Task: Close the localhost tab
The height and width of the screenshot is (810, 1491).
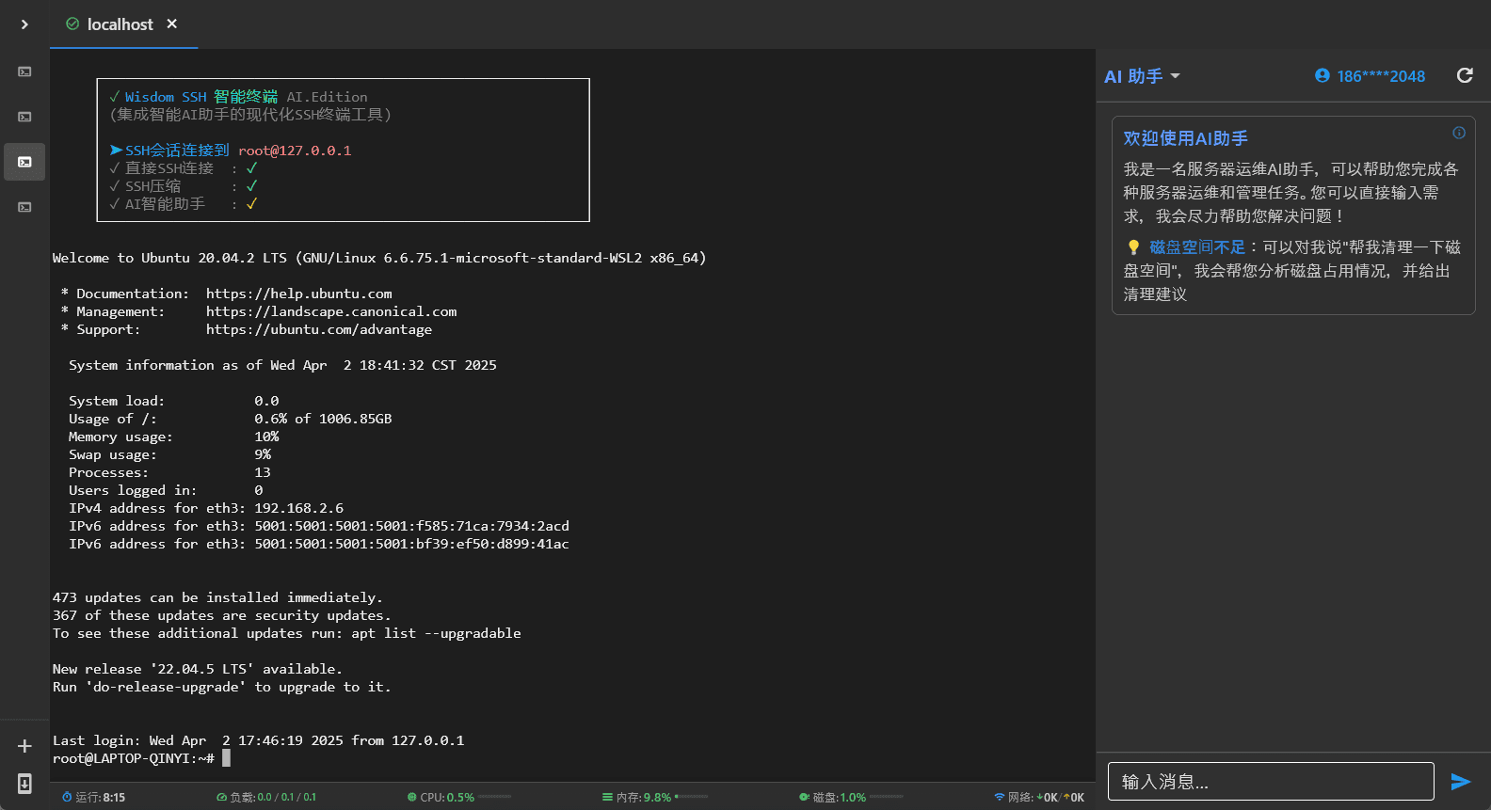Action: click(x=172, y=24)
